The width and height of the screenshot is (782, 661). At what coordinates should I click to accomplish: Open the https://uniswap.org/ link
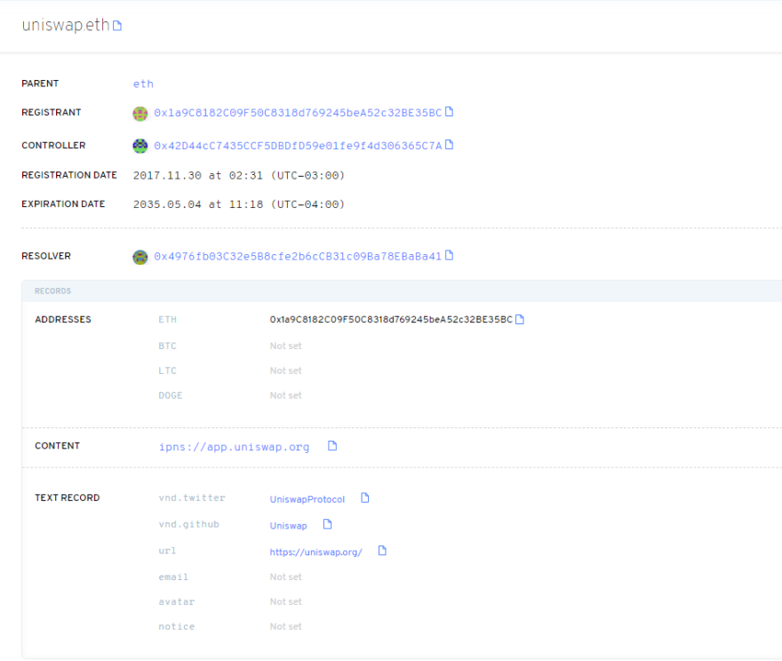(315, 552)
